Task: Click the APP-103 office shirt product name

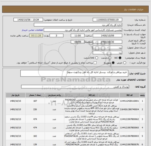Action: pyautogui.click(x=91, y=110)
